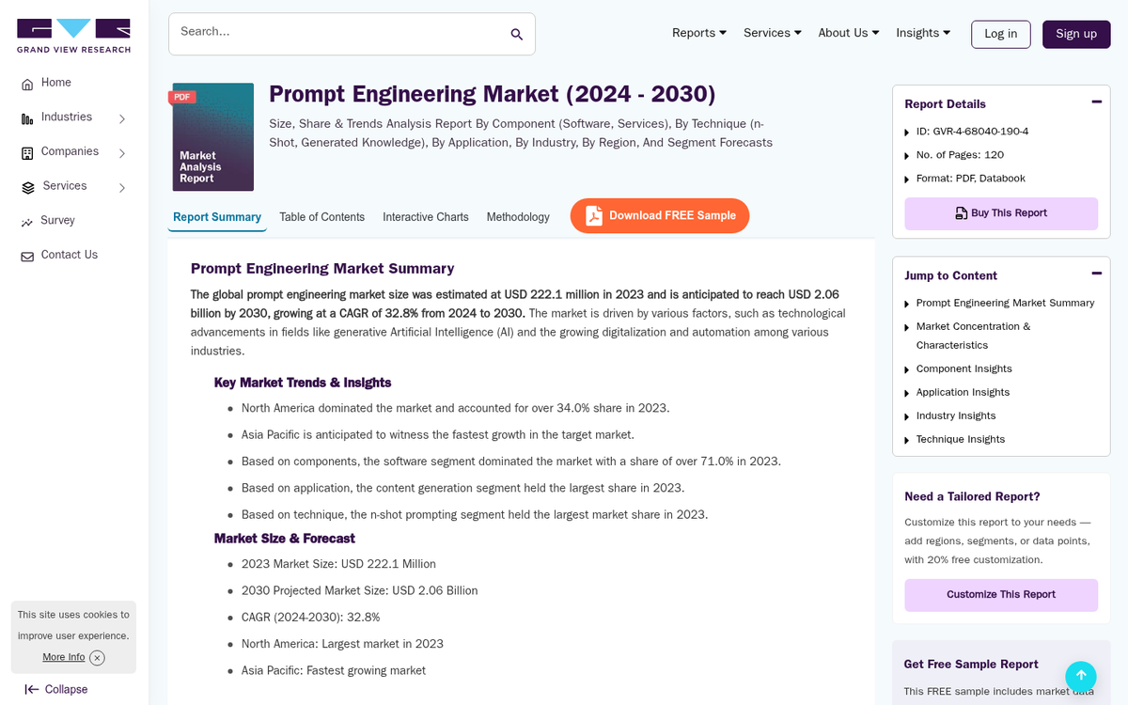The image size is (1128, 705).
Task: Jump to Technique Insights section
Action: (961, 439)
